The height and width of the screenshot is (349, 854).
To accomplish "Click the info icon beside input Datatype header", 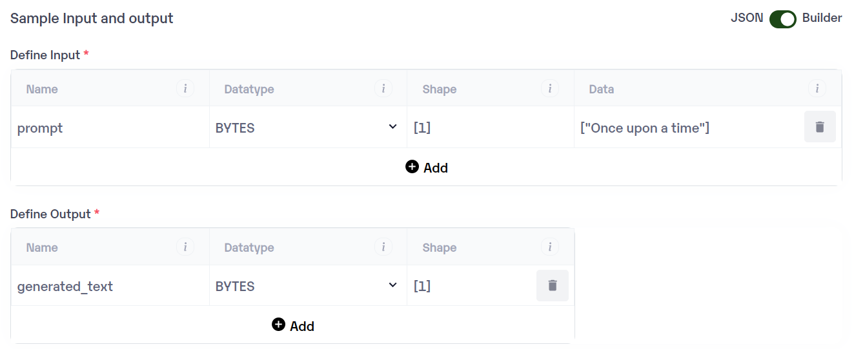I will (x=383, y=89).
